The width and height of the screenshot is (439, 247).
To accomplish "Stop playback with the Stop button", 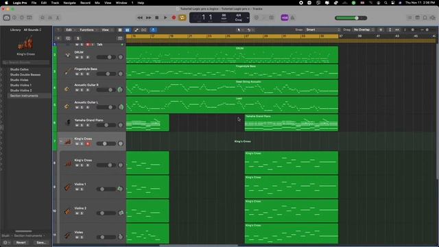I will click(x=157, y=18).
